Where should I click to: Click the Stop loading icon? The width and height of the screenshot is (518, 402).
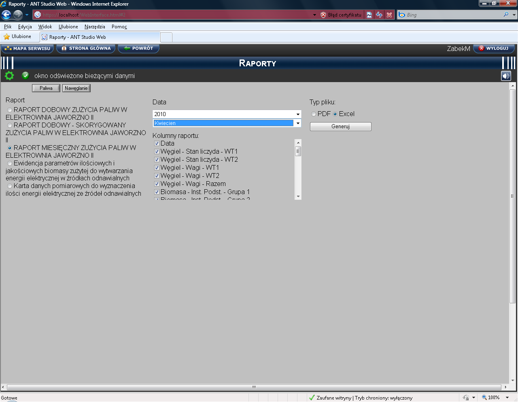click(389, 15)
